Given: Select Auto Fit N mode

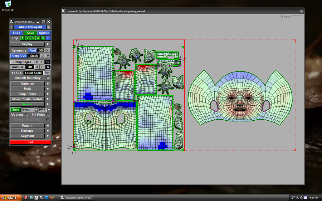Looking at the screenshot, I should coord(48,67).
